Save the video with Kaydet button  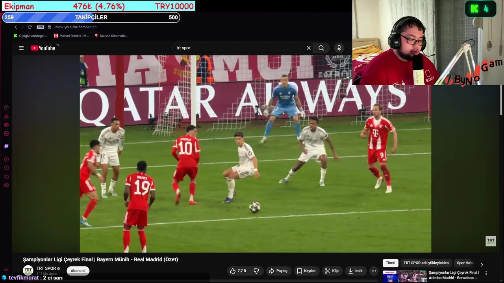pyautogui.click(x=306, y=271)
